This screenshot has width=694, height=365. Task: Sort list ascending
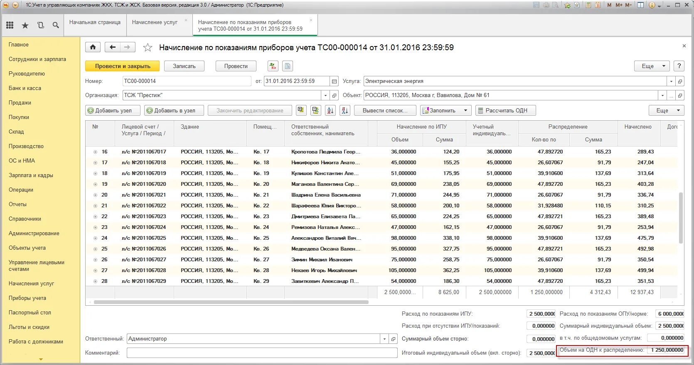point(330,110)
